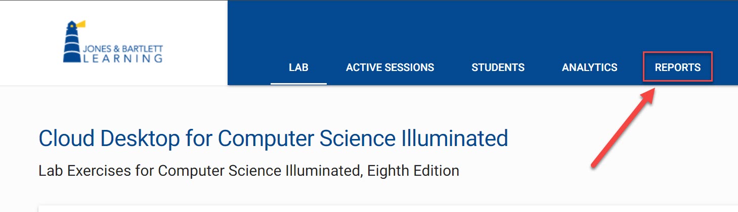Switch to the Analytics tab

589,67
